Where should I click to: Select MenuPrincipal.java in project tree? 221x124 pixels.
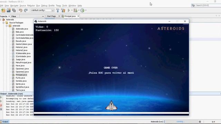click(23, 63)
